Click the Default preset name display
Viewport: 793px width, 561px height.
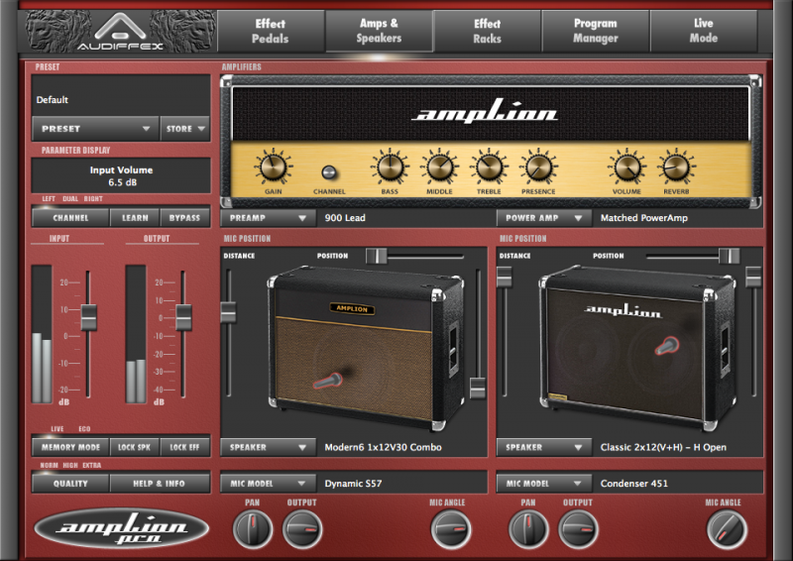tap(121, 95)
